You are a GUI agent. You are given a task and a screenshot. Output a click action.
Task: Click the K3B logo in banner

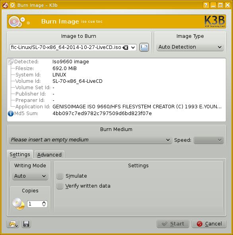215,22
